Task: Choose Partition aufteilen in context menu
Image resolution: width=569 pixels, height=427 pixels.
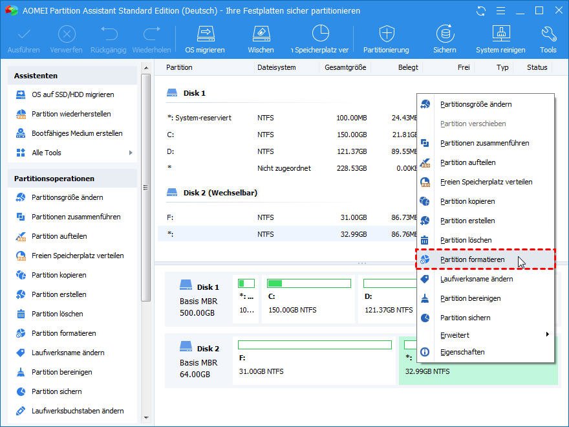Action: tap(485, 162)
